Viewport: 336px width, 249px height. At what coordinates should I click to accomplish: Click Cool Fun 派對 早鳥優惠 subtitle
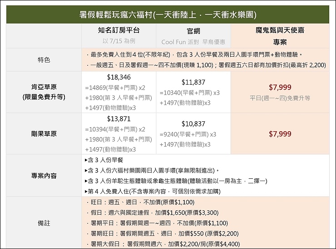click(x=193, y=42)
